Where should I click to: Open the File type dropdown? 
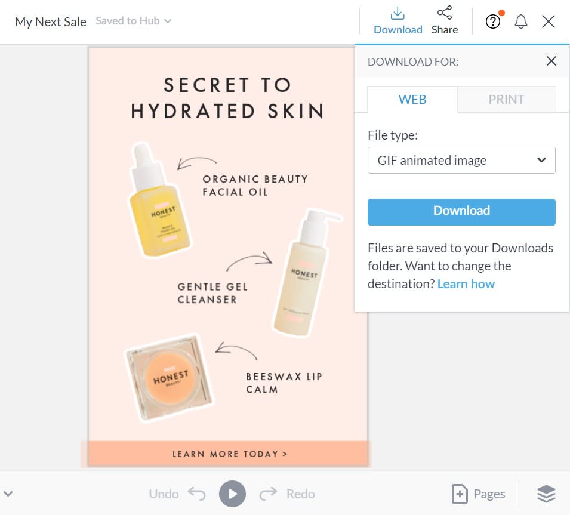point(461,161)
